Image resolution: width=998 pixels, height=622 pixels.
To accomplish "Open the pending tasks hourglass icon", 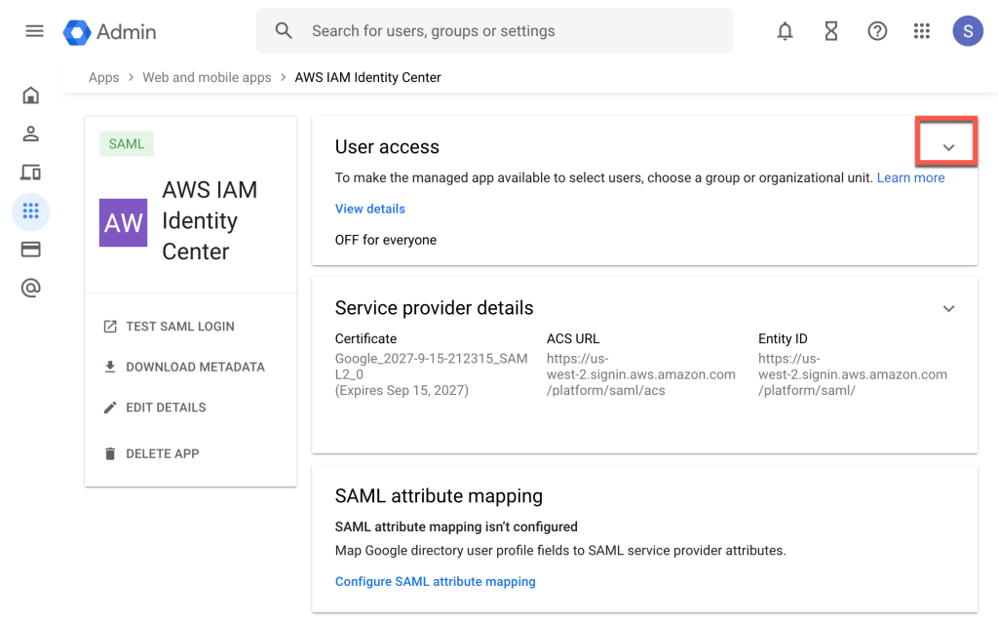I will [830, 30].
